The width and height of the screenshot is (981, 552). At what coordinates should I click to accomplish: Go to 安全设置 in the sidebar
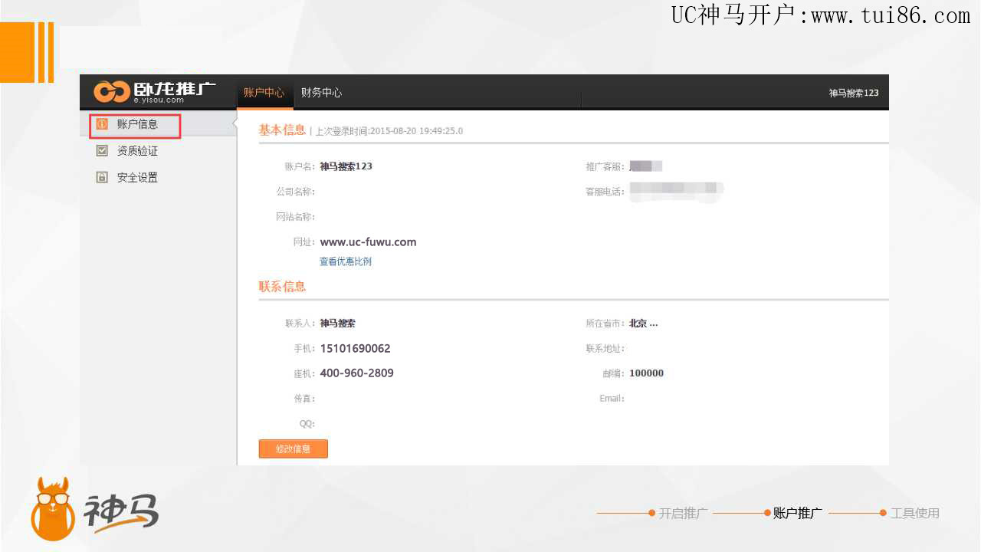[137, 177]
